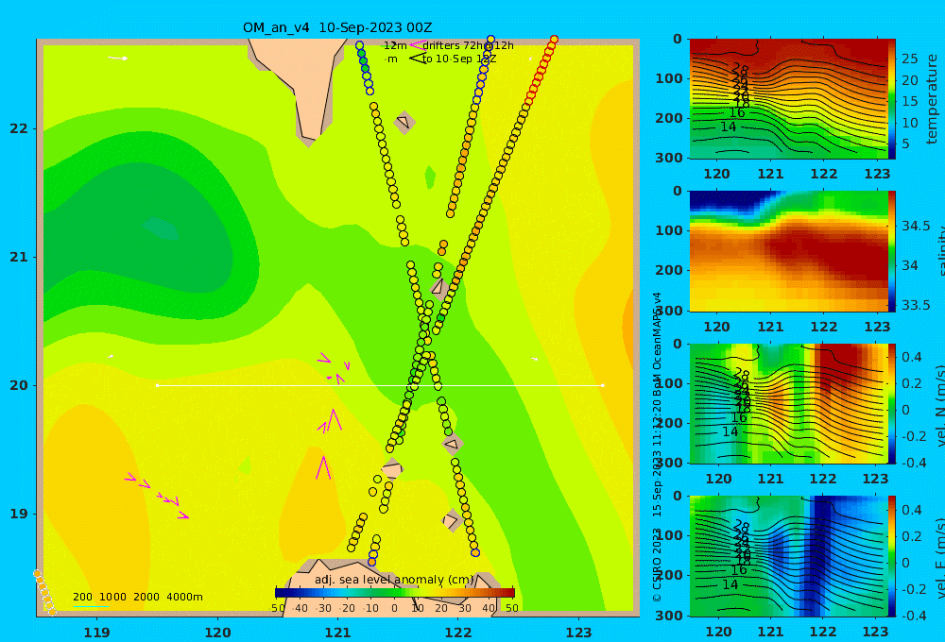Click the map title OM_an_v4 10-Sep-2023 00Z

click(x=337, y=27)
